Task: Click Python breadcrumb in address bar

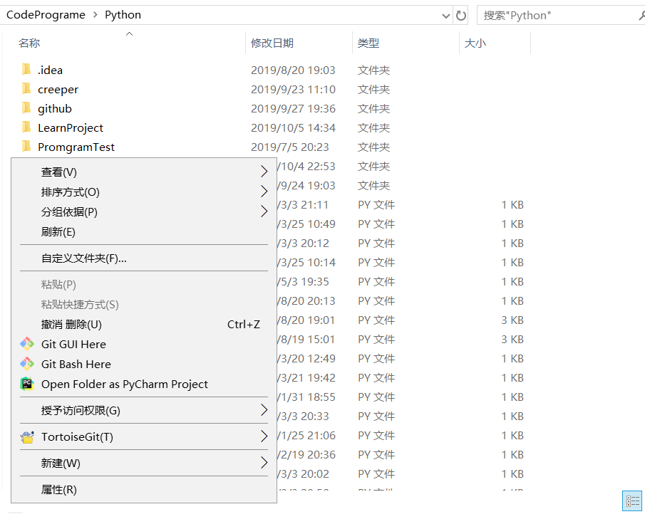Action: point(123,15)
